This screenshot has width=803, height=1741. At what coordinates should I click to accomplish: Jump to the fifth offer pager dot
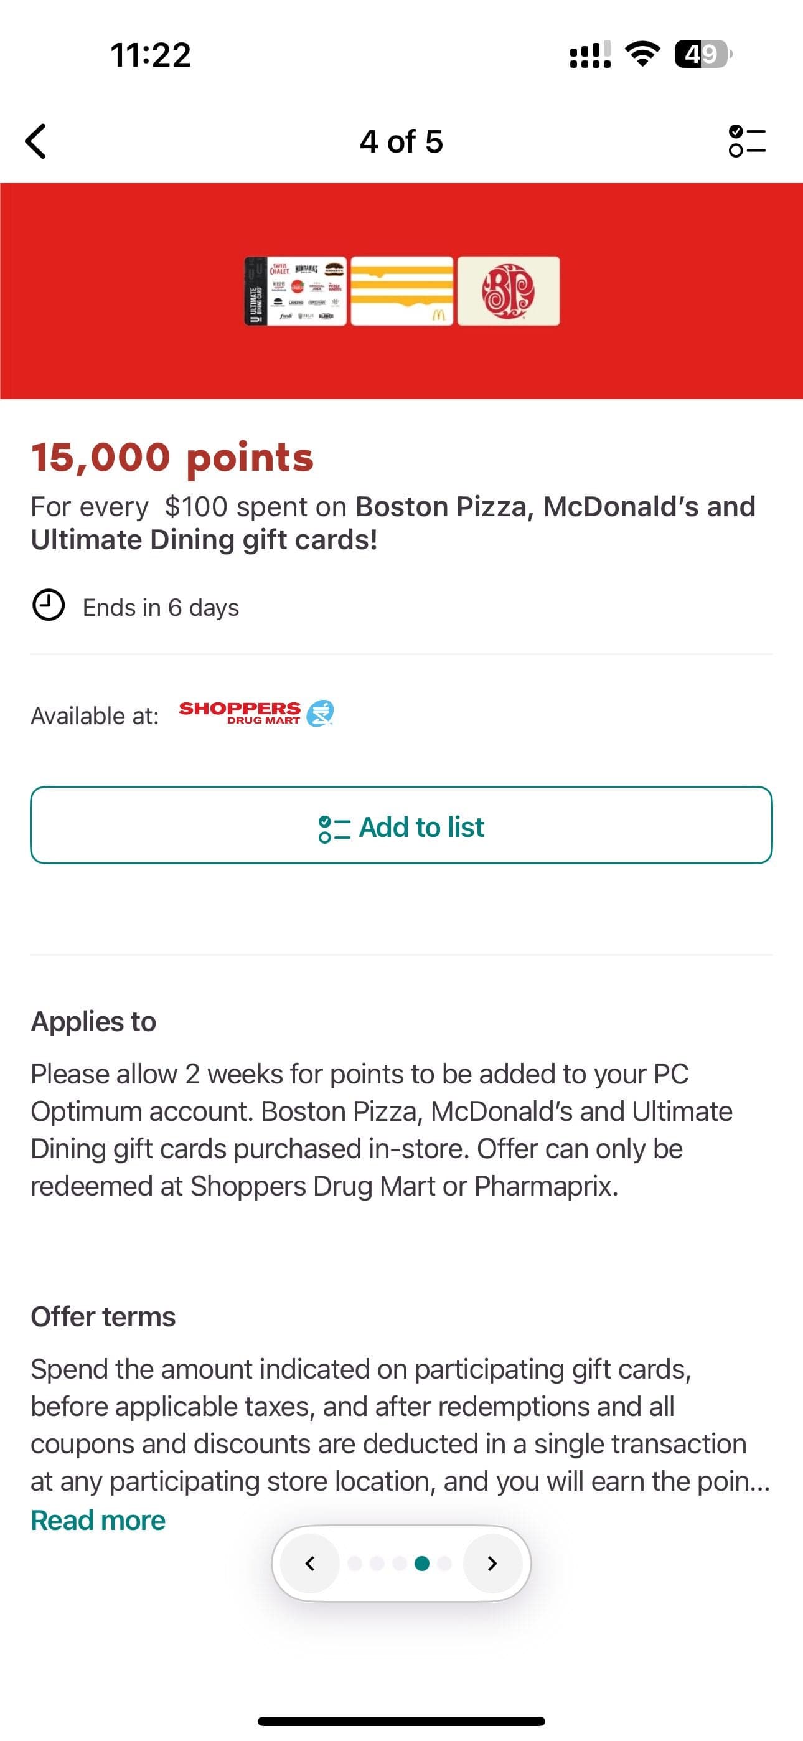click(444, 1564)
